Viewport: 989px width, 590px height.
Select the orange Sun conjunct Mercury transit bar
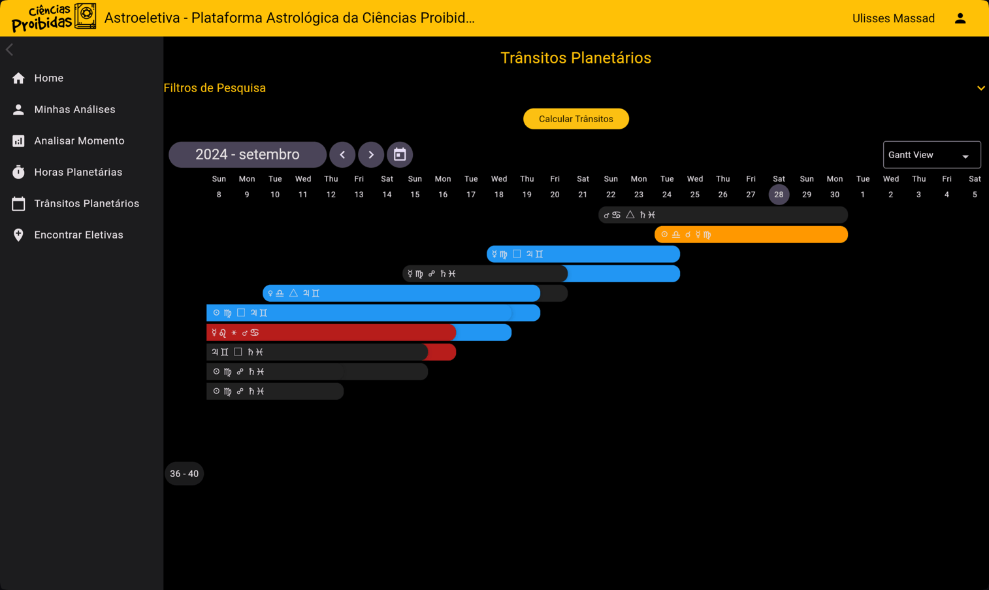click(751, 235)
